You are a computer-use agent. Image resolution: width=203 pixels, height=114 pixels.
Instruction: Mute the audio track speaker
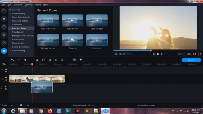6,86
